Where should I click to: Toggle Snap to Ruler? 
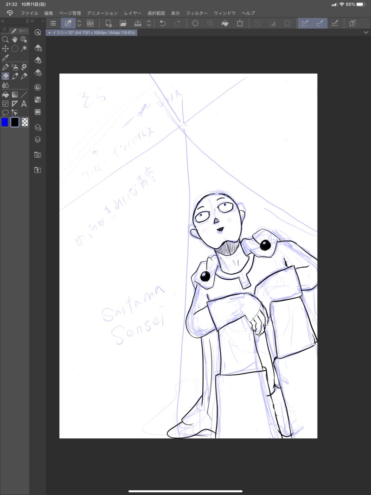305,23
